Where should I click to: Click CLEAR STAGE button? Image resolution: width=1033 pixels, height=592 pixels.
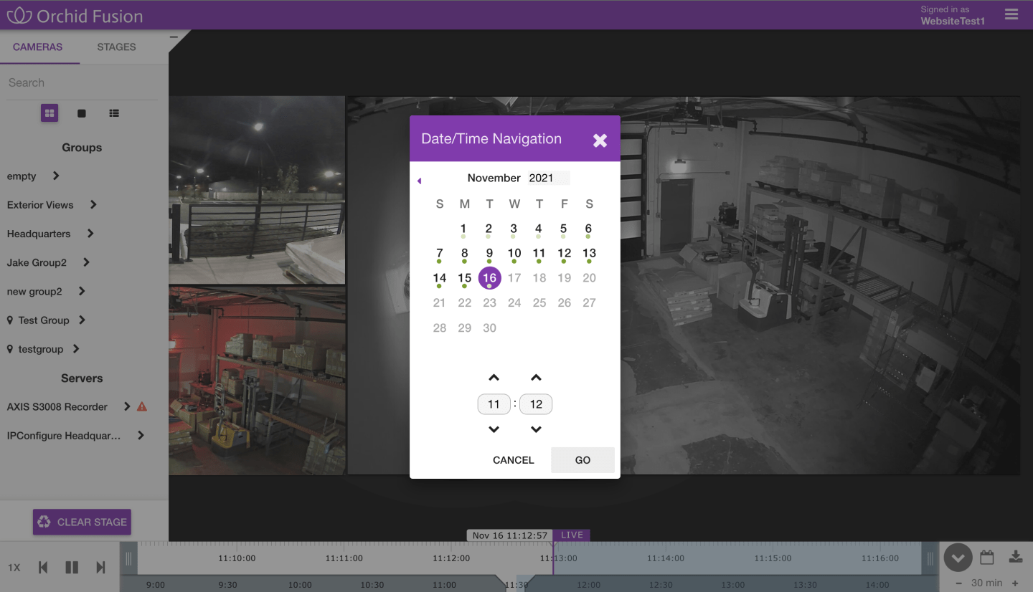(x=82, y=522)
